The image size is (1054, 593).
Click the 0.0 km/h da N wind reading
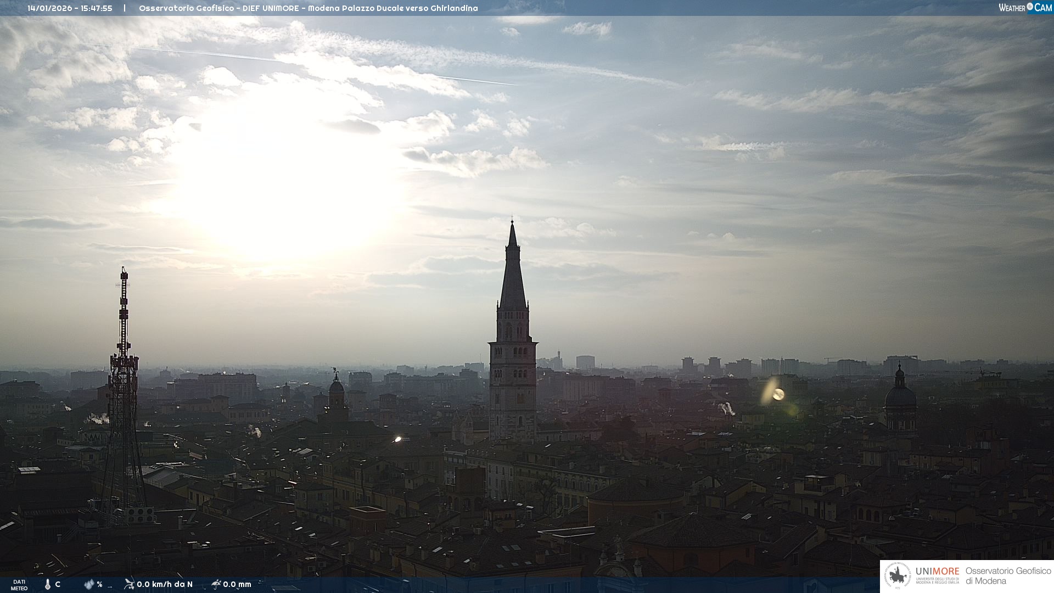165,584
